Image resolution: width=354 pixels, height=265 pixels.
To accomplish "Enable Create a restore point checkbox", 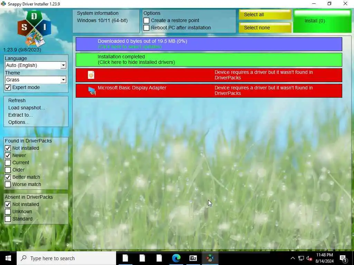I will (x=146, y=20).
